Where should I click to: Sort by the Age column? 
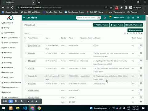tap(47, 38)
